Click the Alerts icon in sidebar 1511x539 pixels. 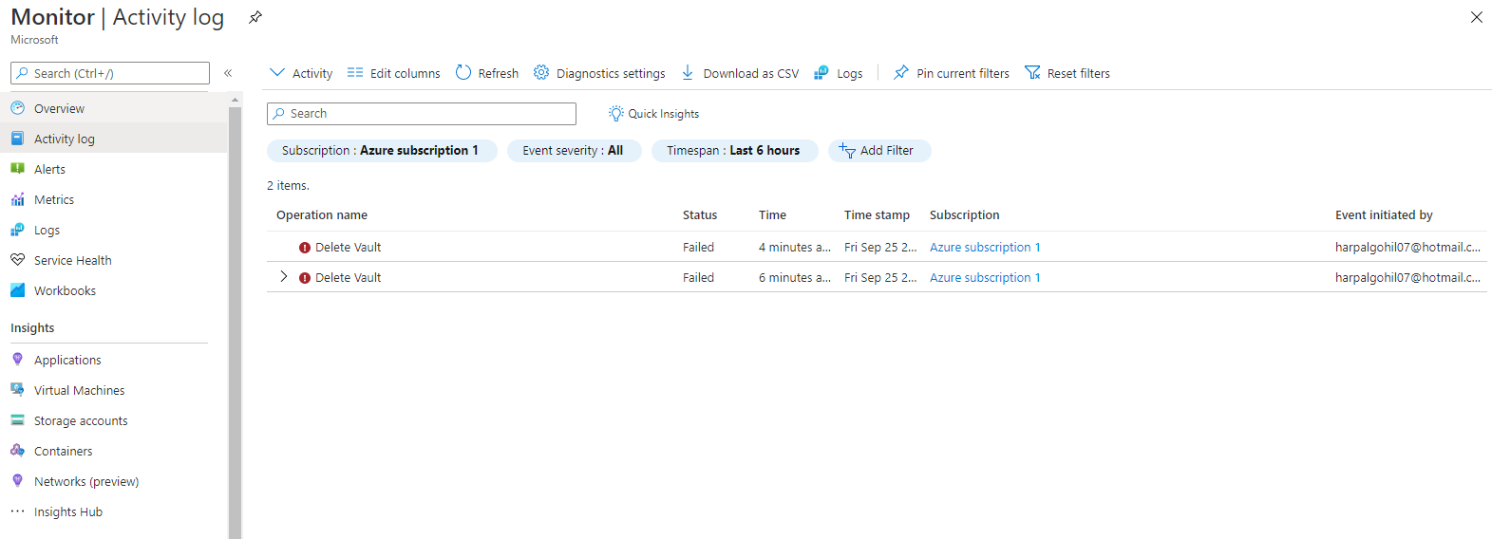[x=17, y=169]
